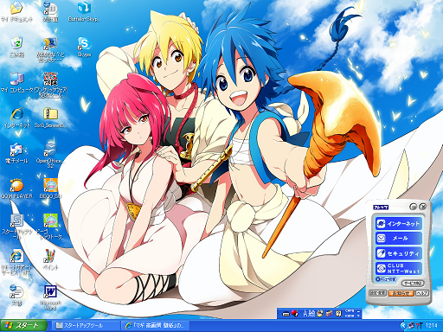The width and height of the screenshot is (443, 332).
Task: Select the My Computer desktop icon
Action: click(16, 83)
